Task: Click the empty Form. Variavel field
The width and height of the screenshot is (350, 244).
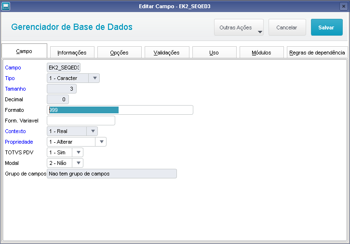Action: [81, 121]
